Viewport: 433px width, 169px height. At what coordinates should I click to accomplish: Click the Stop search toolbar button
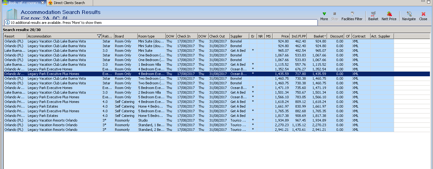pos(335,16)
